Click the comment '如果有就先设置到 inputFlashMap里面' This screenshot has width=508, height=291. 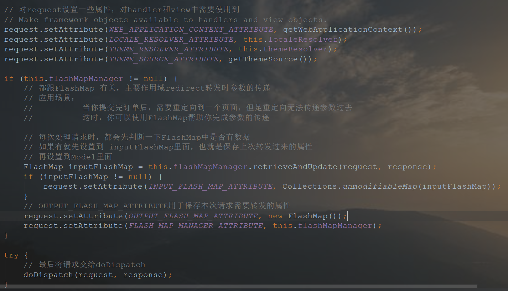pos(168,147)
